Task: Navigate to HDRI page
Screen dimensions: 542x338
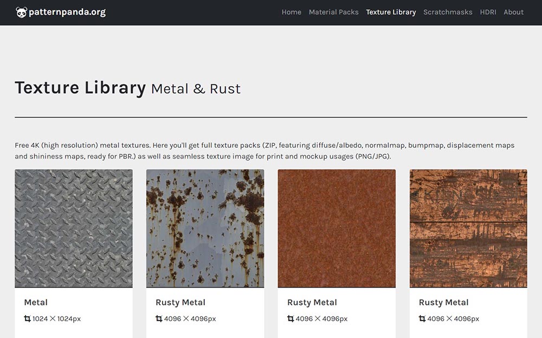Action: 488,12
